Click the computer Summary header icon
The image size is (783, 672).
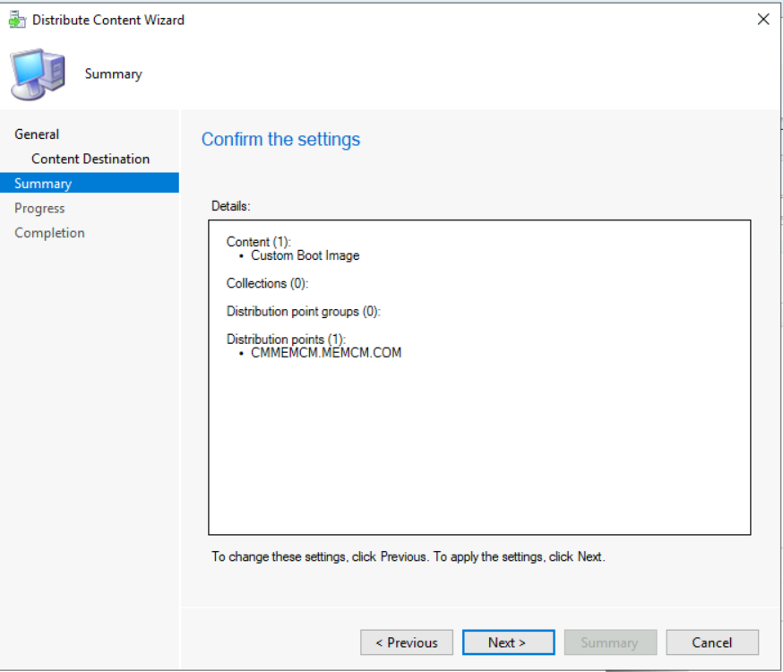click(x=38, y=74)
